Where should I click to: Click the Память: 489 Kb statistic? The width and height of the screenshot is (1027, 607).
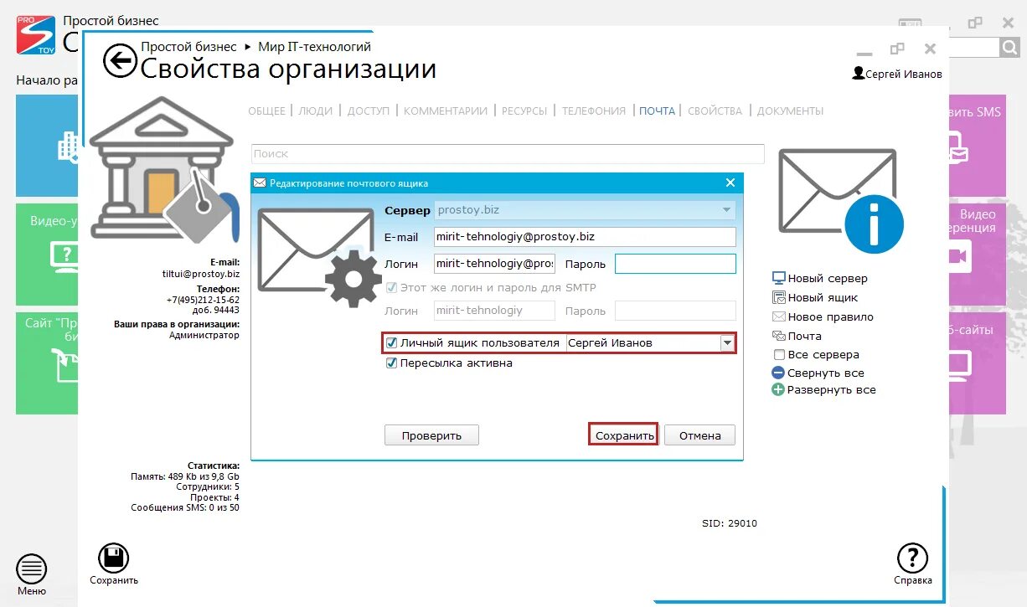tap(185, 476)
